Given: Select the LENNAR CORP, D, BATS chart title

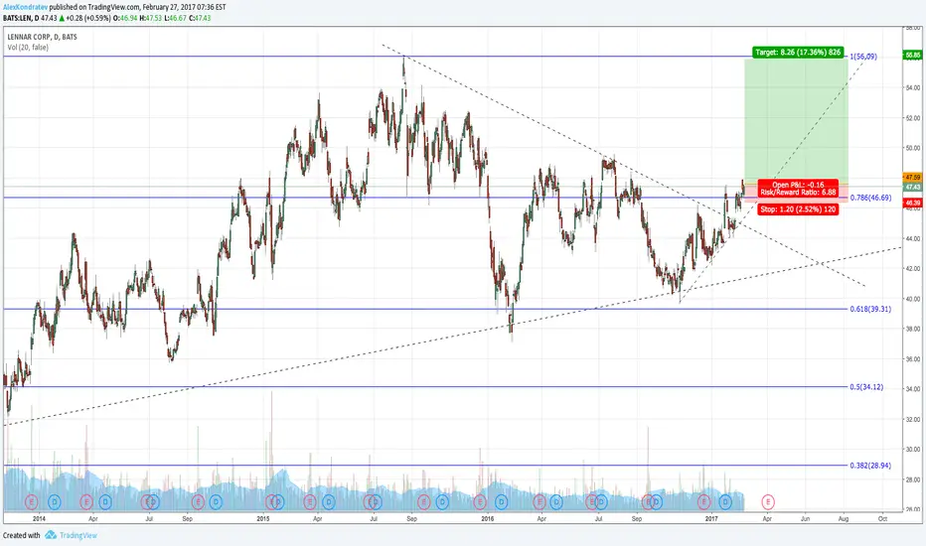Looking at the screenshot, I should coord(42,37).
